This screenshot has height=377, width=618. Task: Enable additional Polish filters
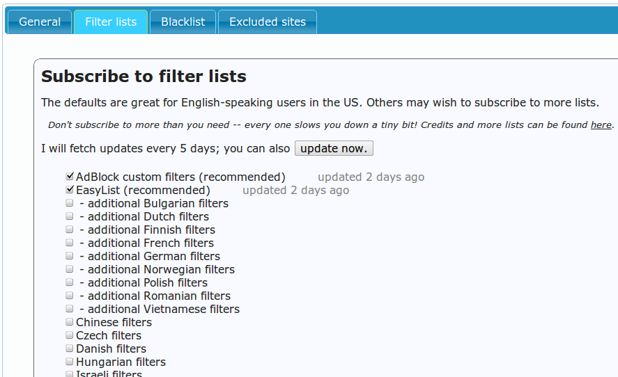(x=70, y=282)
